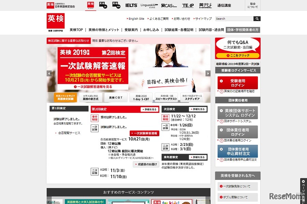This screenshot has width=307, height=204.
Task: Open the IELTS logo link
Action: click(x=131, y=5)
